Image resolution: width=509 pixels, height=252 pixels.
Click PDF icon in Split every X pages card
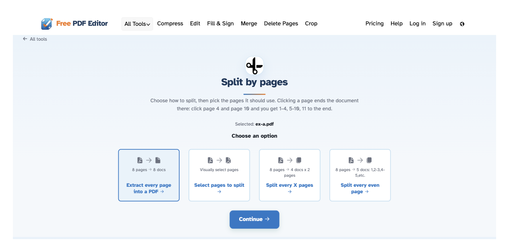281,160
